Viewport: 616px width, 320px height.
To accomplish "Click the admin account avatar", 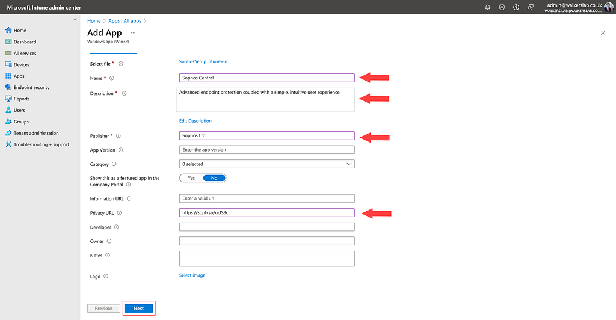I will click(x=609, y=7).
